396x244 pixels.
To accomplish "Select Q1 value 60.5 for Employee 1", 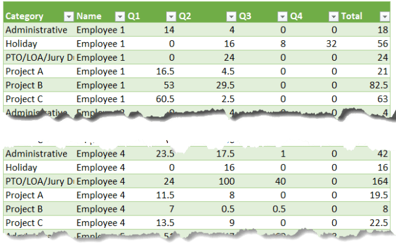I will [165, 99].
